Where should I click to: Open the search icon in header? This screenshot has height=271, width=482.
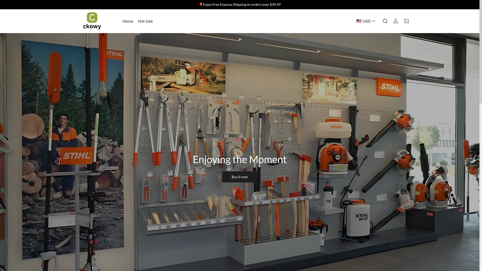tap(385, 21)
